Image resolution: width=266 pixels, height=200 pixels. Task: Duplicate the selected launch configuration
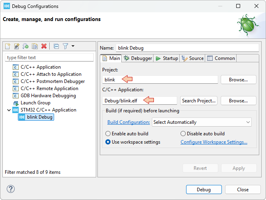click(x=35, y=46)
